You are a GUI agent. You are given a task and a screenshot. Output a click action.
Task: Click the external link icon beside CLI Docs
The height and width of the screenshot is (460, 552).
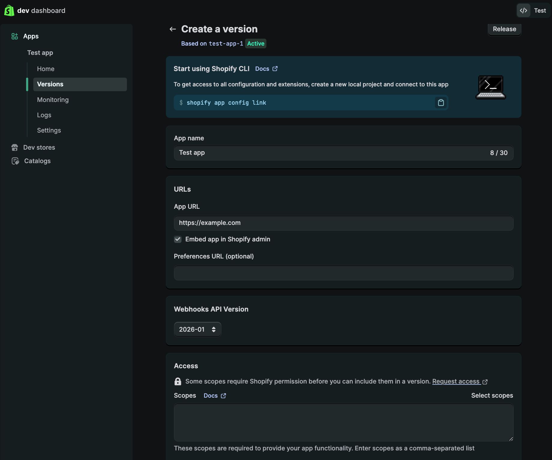[275, 69]
